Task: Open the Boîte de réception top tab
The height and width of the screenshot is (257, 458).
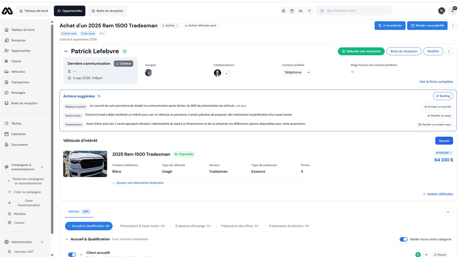Action: pyautogui.click(x=107, y=11)
